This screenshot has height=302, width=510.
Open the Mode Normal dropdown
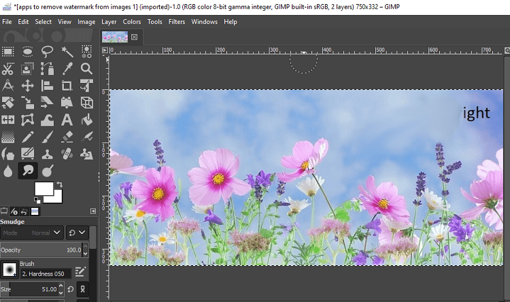31,233
